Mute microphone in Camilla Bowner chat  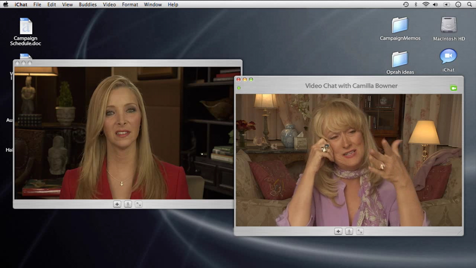click(x=349, y=231)
